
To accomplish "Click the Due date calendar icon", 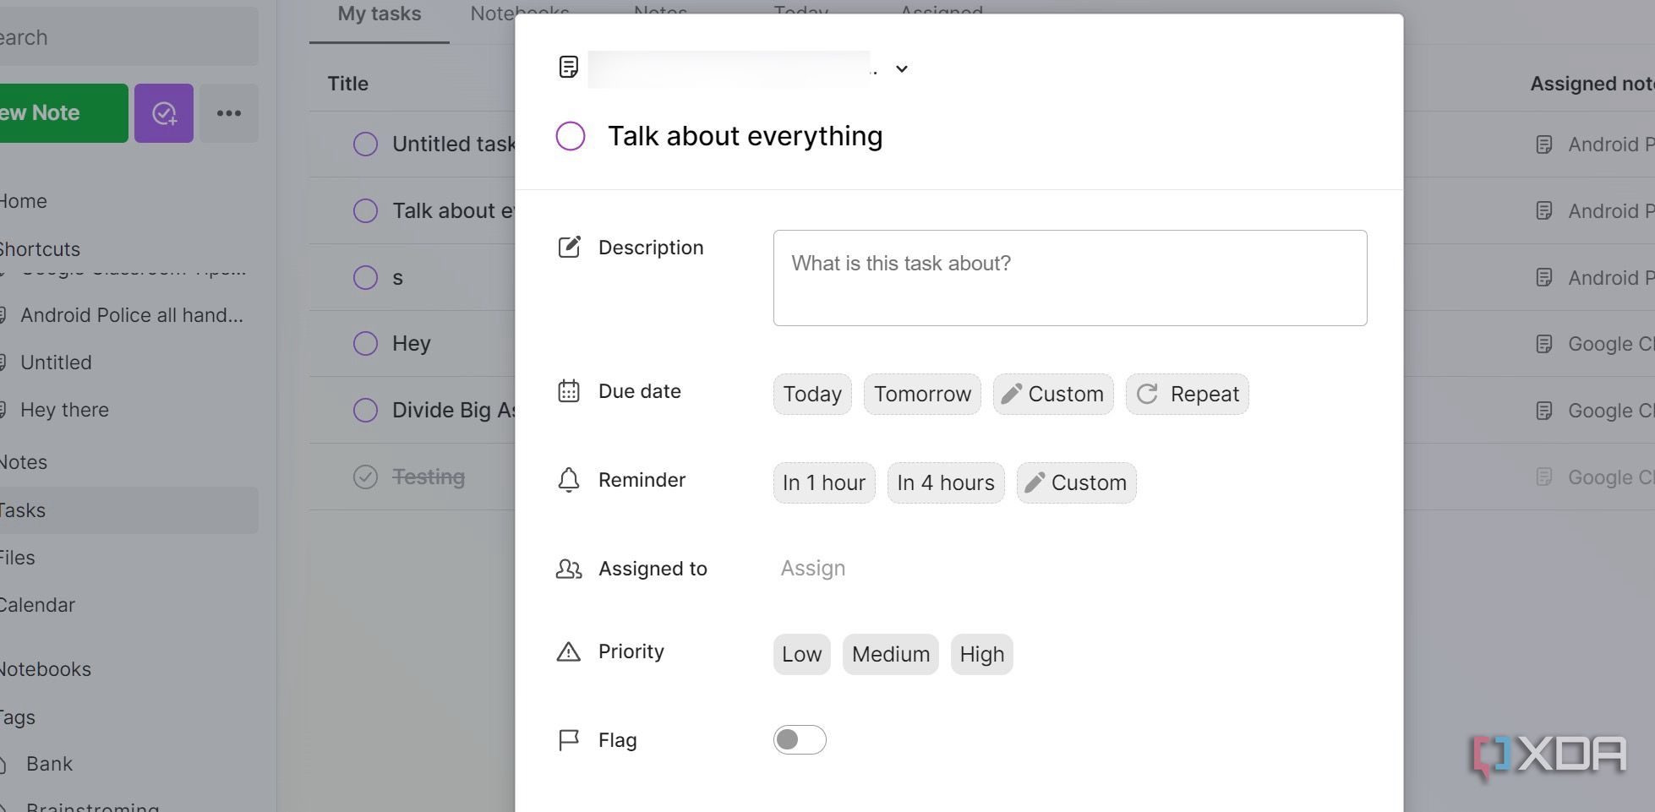I will [569, 391].
